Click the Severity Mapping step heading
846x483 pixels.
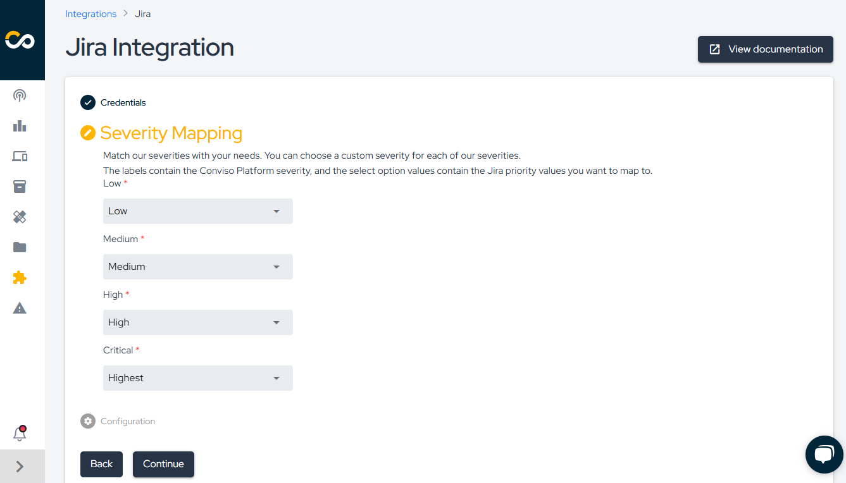point(171,133)
